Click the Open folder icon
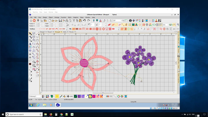This screenshot has height=117, width=208. (x=53, y=21)
